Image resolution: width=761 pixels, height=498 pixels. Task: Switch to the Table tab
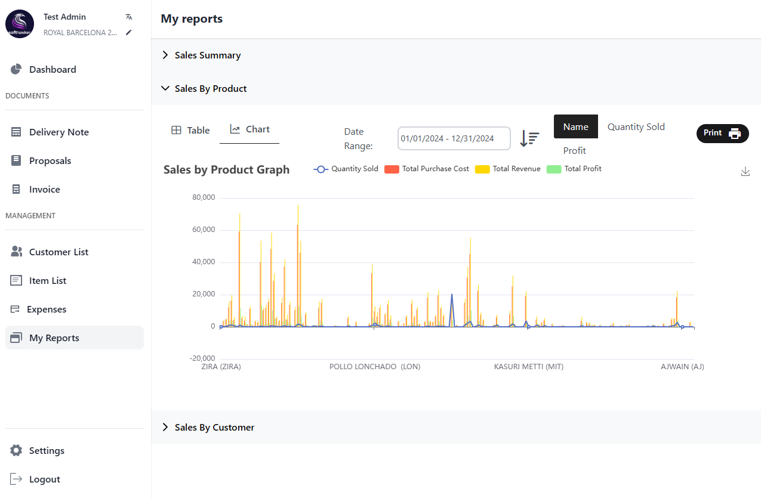[190, 130]
